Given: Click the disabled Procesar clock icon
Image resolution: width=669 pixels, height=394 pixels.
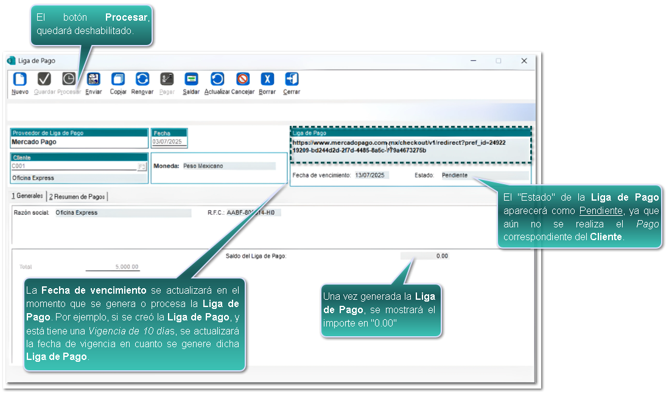Looking at the screenshot, I should (x=69, y=79).
